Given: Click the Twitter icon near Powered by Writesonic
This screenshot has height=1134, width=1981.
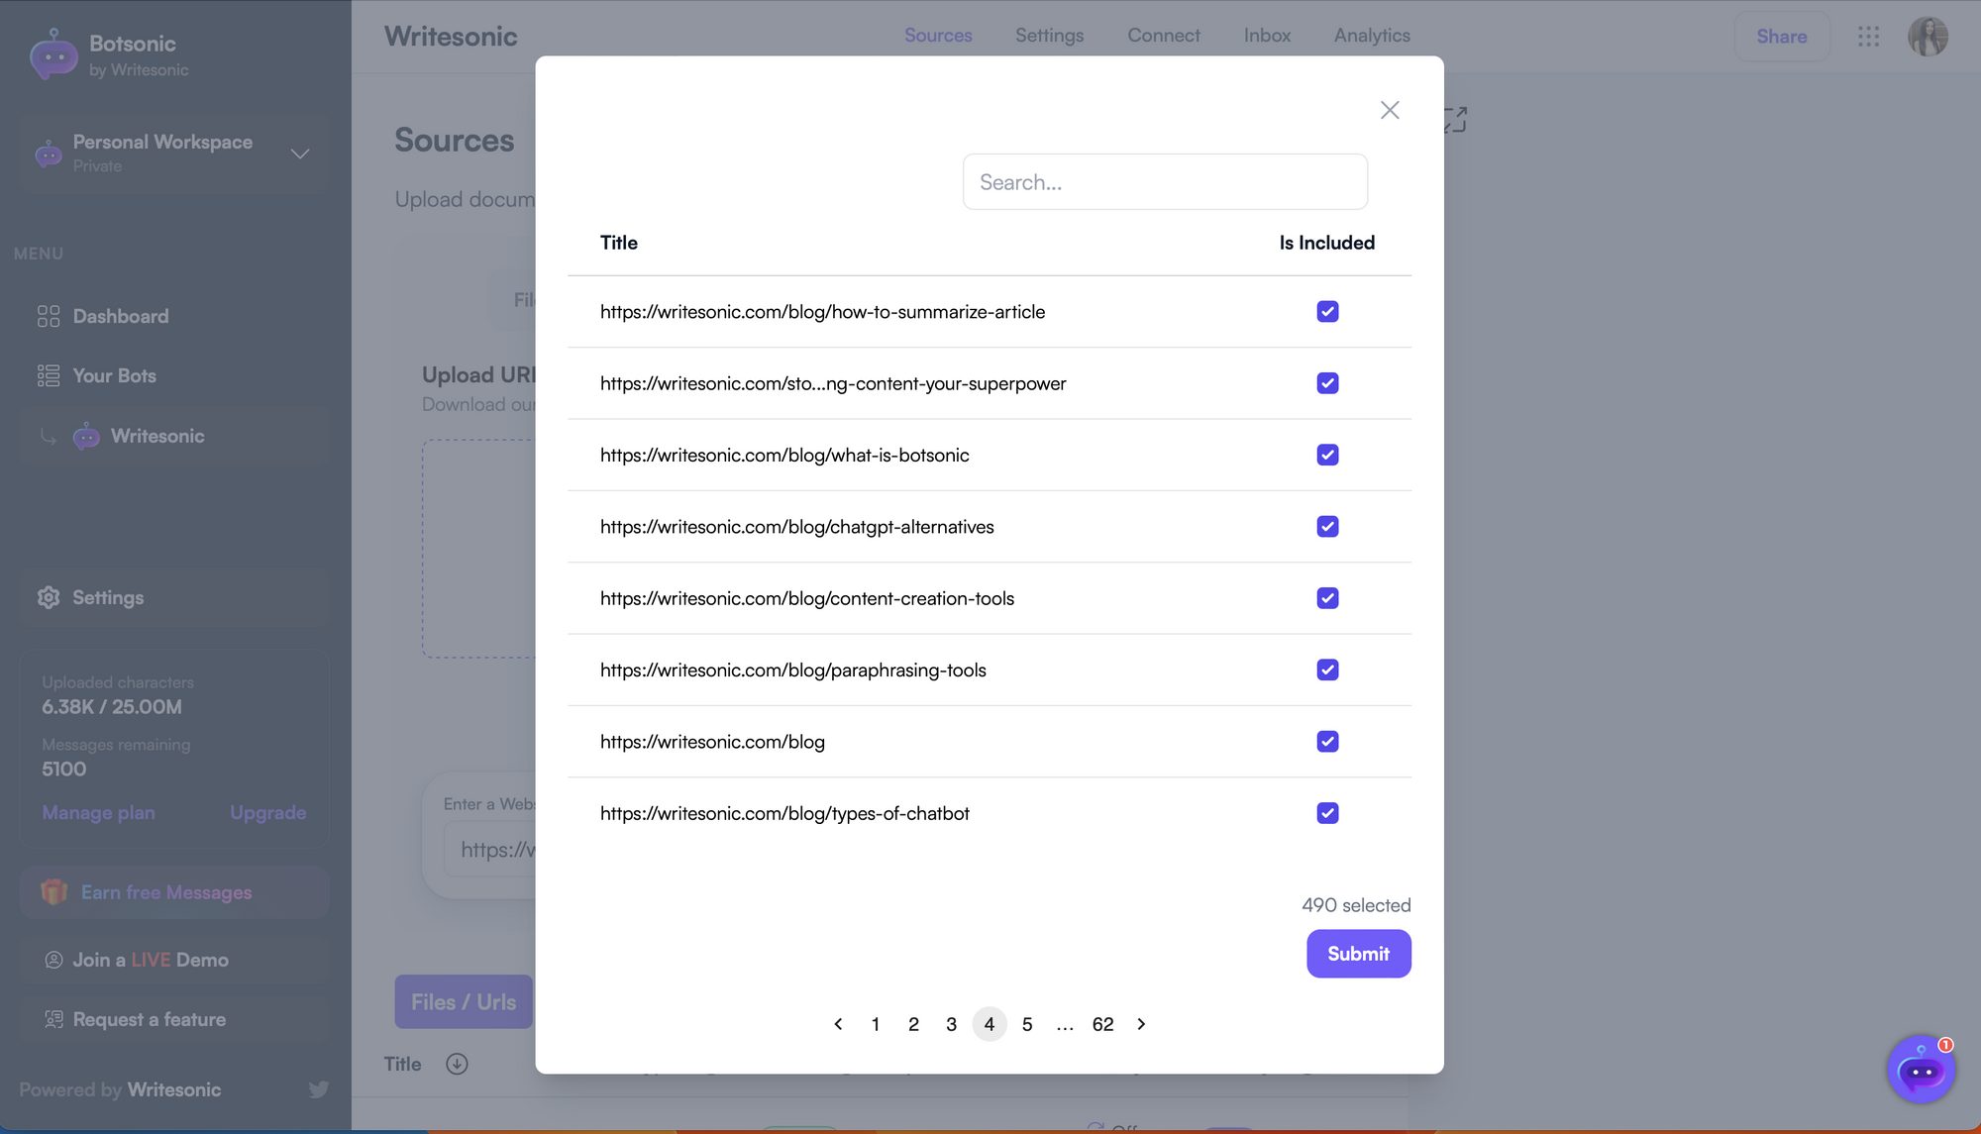Looking at the screenshot, I should 318,1089.
